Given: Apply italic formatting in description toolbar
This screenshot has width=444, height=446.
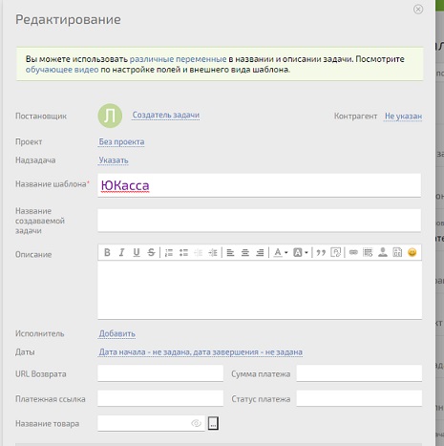Looking at the screenshot, I should tap(121, 252).
